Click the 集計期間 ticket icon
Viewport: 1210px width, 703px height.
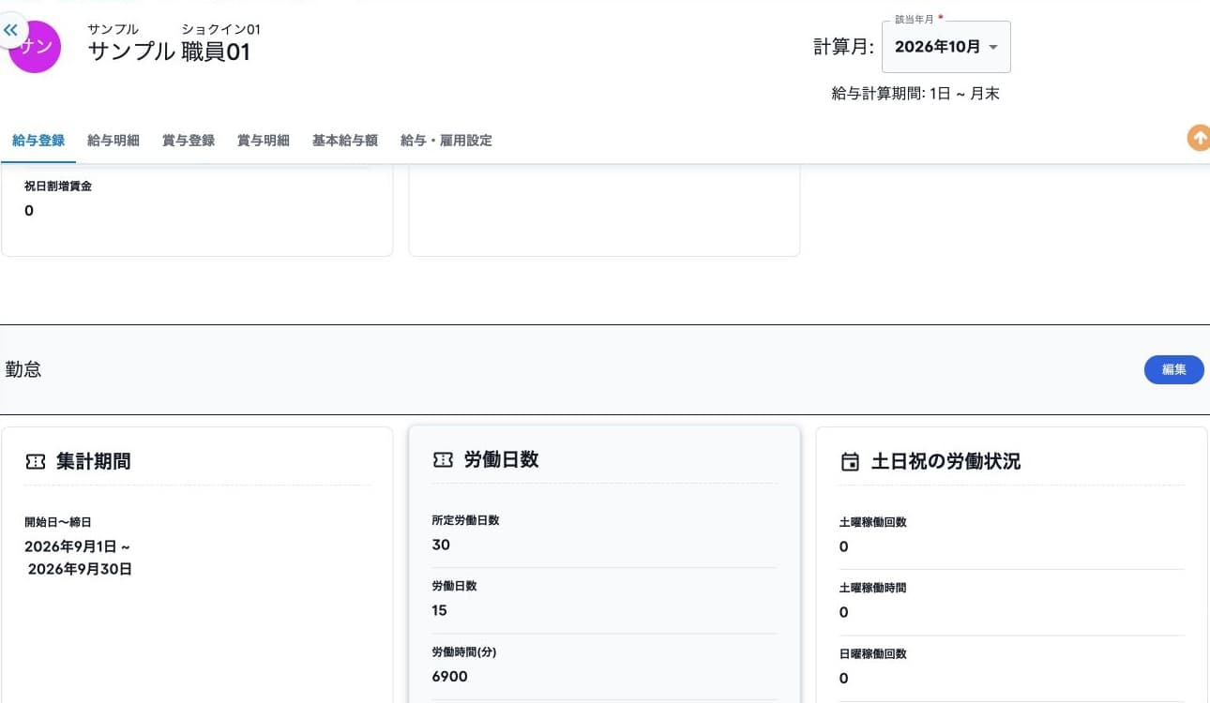36,461
